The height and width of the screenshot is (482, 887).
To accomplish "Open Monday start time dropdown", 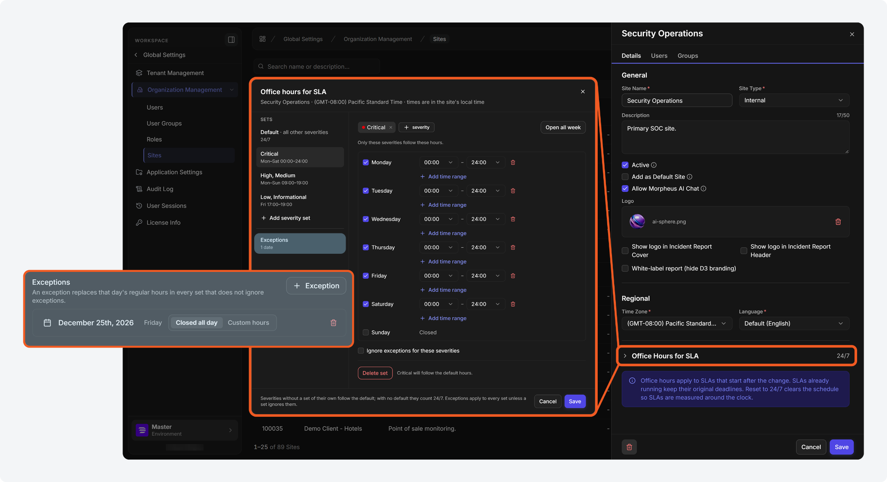I will pyautogui.click(x=438, y=163).
